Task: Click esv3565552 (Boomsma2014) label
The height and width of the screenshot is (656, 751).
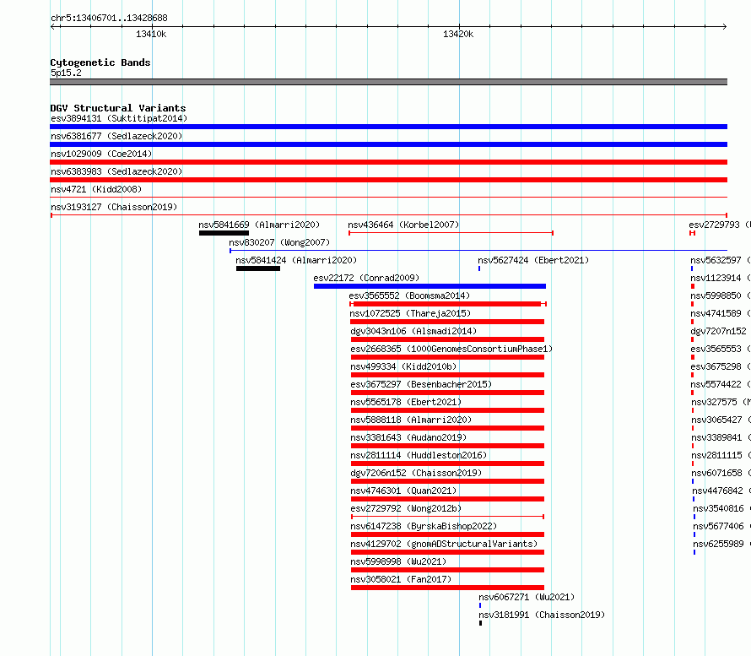Action: tap(409, 295)
